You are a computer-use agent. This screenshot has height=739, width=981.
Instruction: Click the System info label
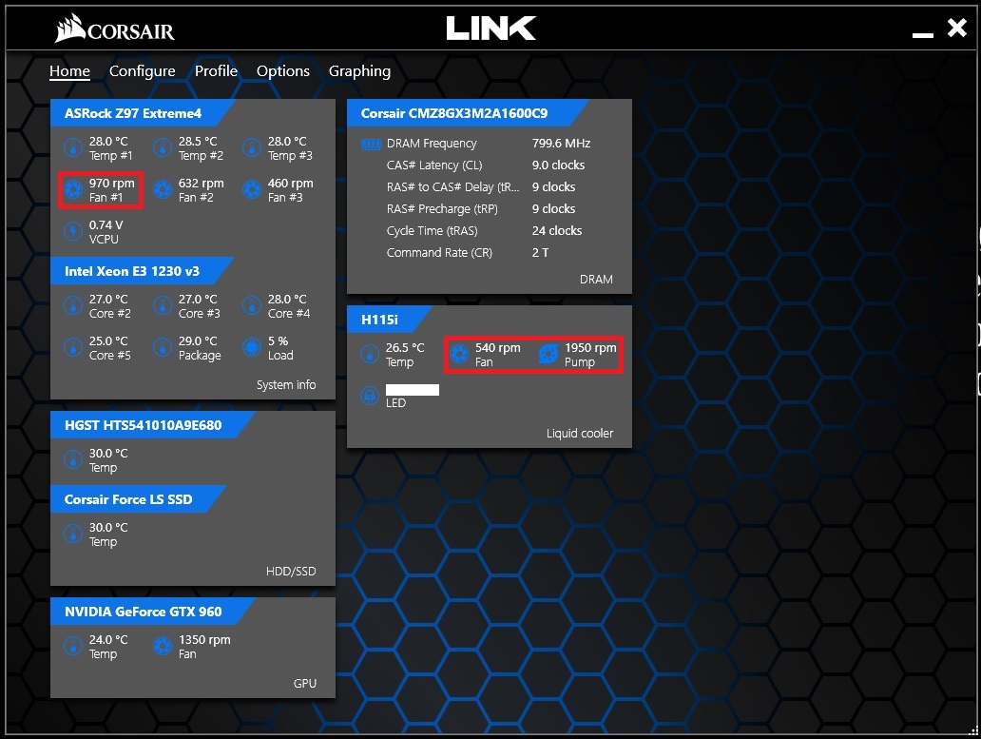tap(286, 385)
